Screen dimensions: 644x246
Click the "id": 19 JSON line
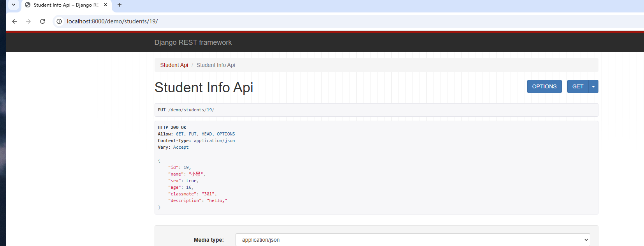(x=179, y=167)
